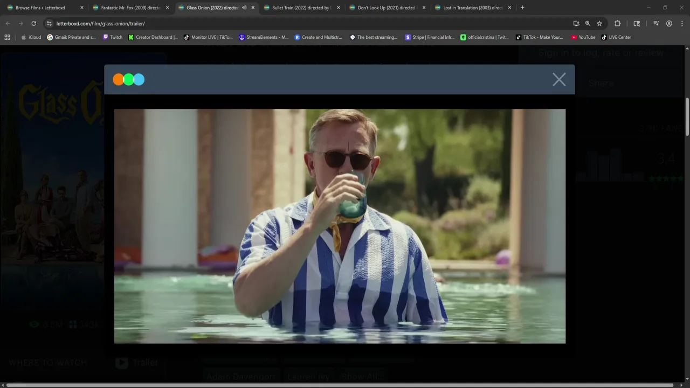
Task: Open the TikTok - Make Your... bookmark
Action: 539,37
